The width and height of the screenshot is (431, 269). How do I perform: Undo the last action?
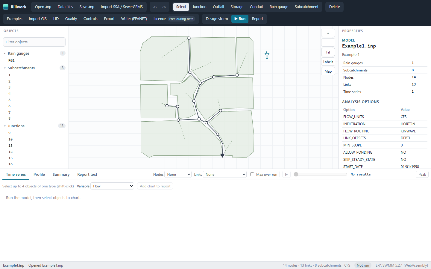155,7
